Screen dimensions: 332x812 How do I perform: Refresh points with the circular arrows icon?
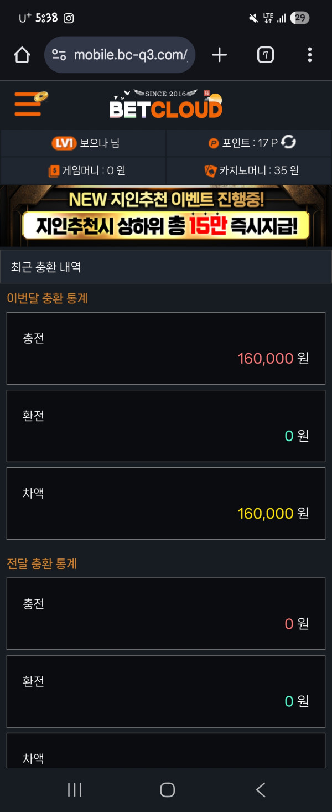(x=289, y=143)
